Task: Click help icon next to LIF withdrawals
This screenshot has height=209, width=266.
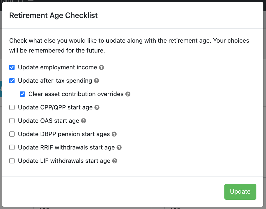Action: [115, 161]
